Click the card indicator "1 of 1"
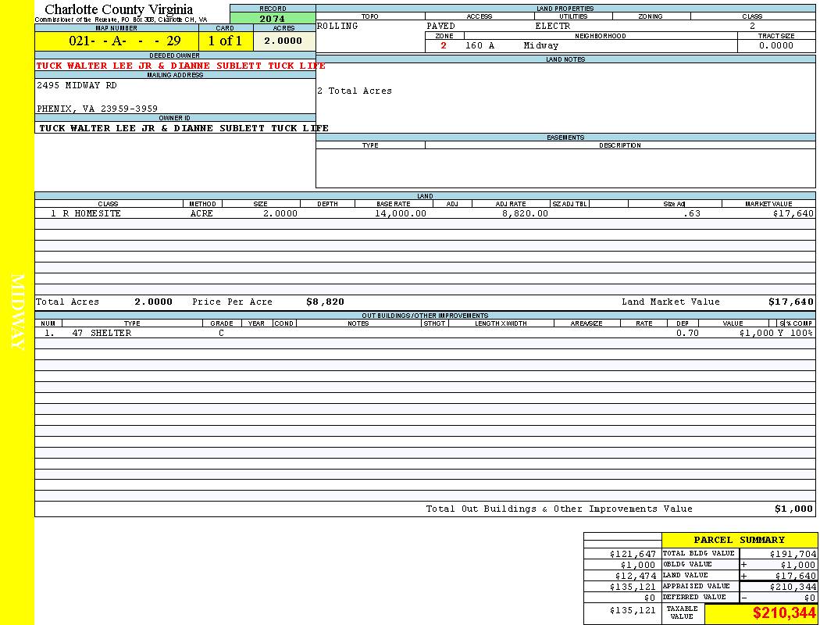Image resolution: width=820 pixels, height=625 pixels. click(x=225, y=41)
